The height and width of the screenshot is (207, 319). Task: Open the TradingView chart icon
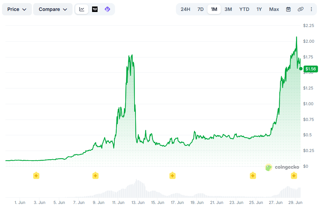click(95, 9)
